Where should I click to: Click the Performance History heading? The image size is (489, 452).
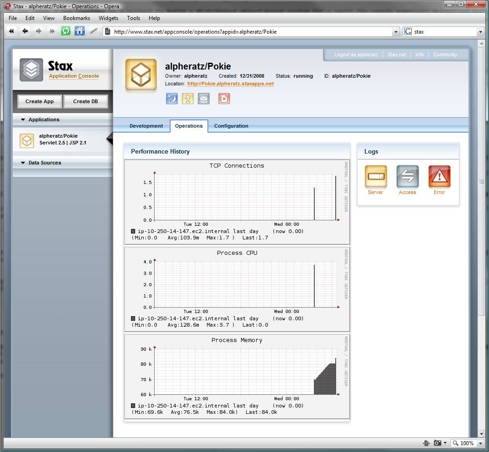(x=160, y=151)
